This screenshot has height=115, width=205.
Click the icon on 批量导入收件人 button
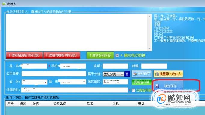[x=157, y=74]
